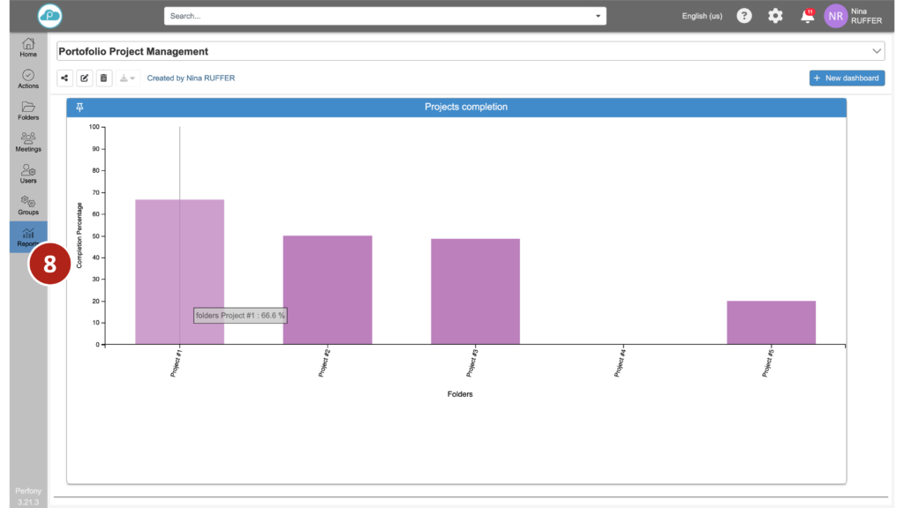Navigate to Folders in sidebar
Image resolution: width=904 pixels, height=508 pixels.
[x=28, y=111]
